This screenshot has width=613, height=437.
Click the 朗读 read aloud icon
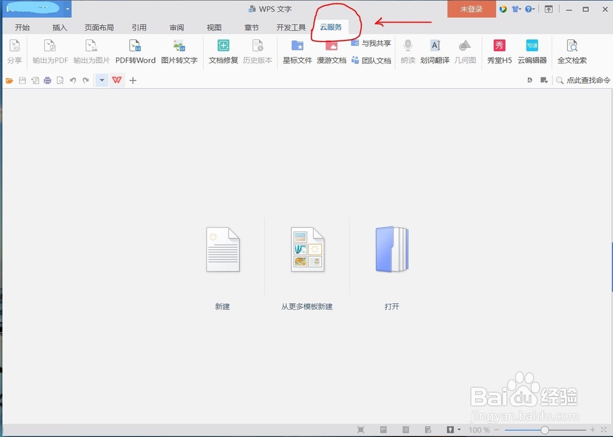[408, 52]
